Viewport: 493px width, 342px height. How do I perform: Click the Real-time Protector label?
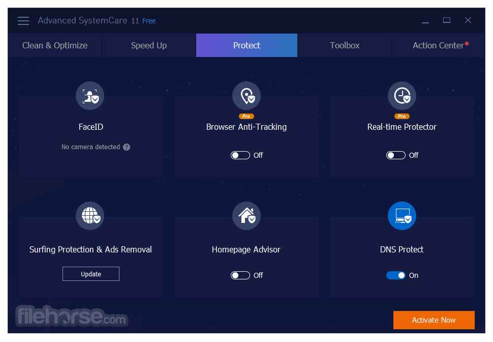pos(402,127)
